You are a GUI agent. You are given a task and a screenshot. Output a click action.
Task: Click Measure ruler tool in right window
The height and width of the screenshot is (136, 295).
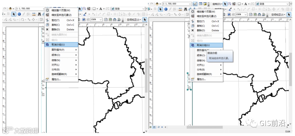pyautogui.click(x=180, y=9)
